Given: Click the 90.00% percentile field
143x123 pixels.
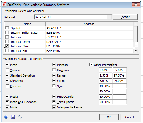Looking at the screenshot, I should [x=105, y=102].
